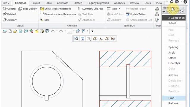Switch to the Annotate tab
The image size is (190, 107).
click(63, 3)
